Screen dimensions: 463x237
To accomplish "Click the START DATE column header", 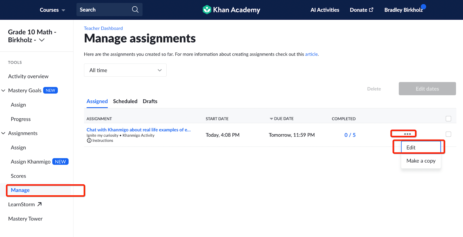I will pyautogui.click(x=217, y=119).
